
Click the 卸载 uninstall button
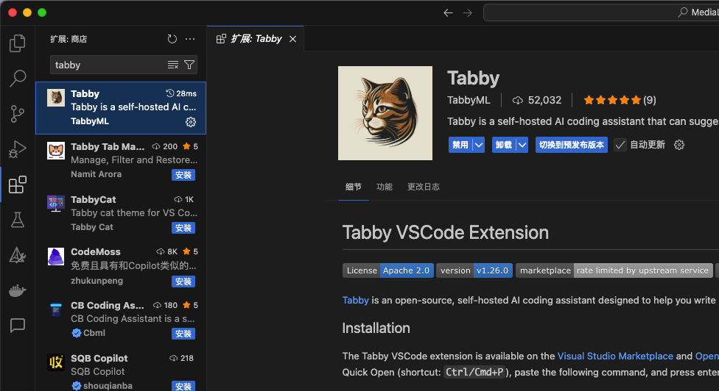504,145
